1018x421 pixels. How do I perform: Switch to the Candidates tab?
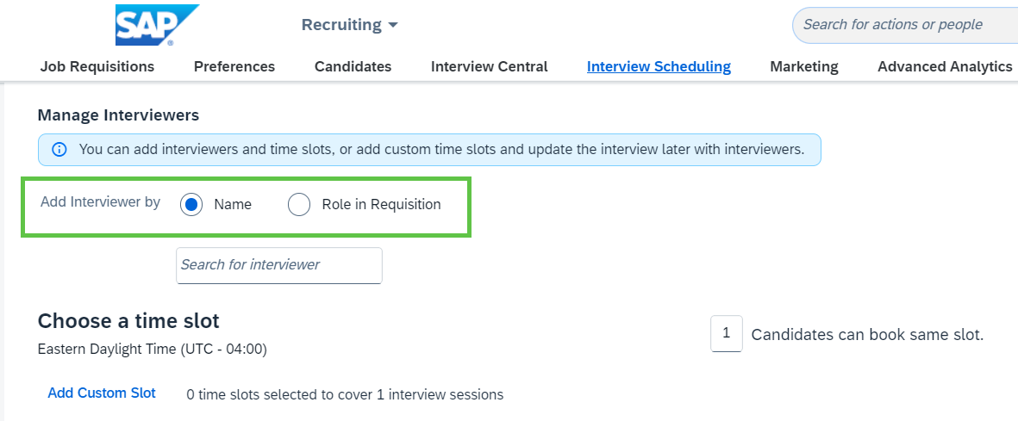(x=353, y=66)
